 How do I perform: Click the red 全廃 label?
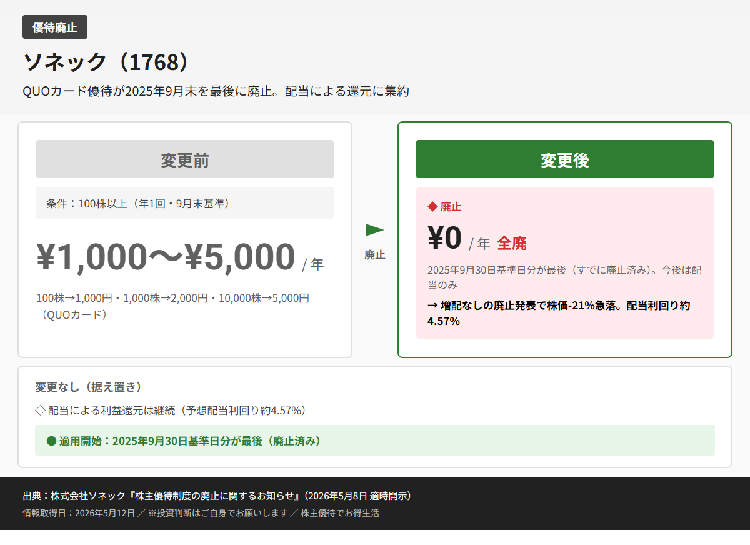[512, 243]
